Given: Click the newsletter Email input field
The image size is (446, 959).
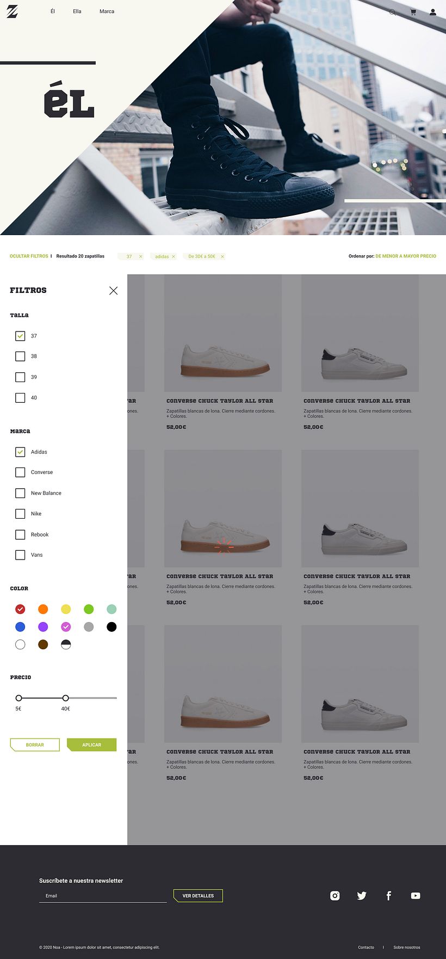Looking at the screenshot, I should coord(103,896).
